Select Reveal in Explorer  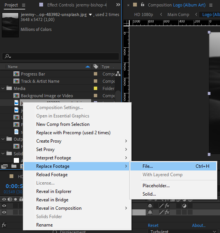tap(77, 191)
